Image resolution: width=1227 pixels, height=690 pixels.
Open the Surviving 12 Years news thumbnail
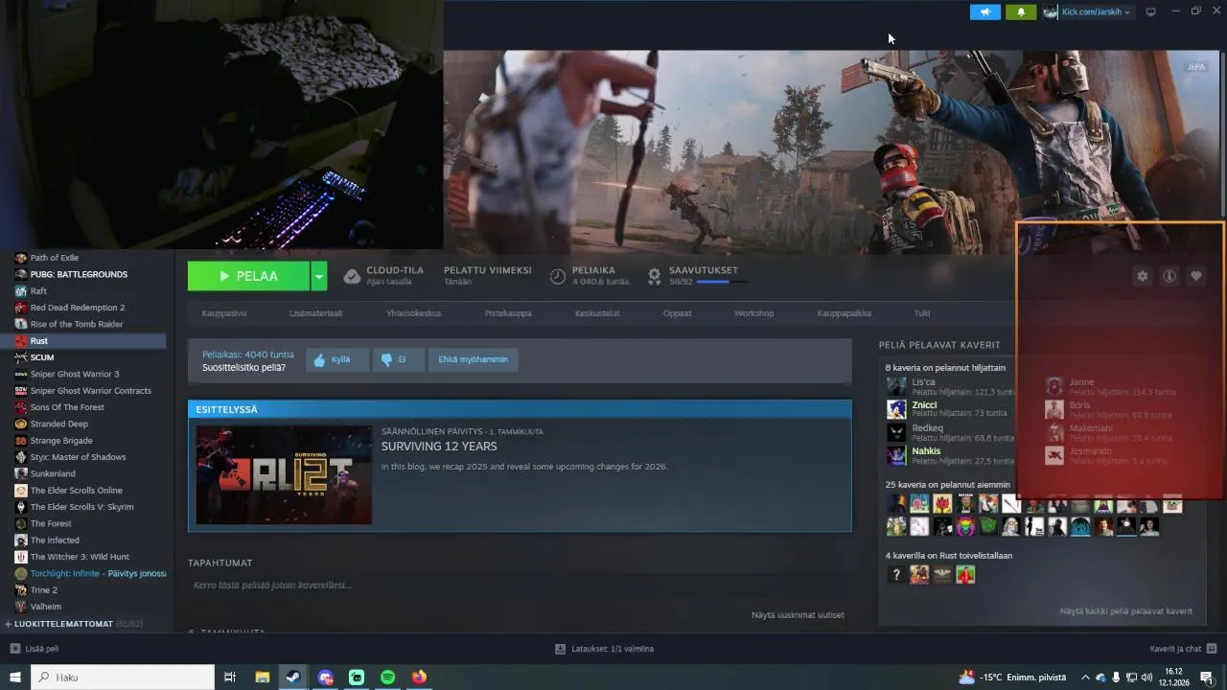coord(284,474)
